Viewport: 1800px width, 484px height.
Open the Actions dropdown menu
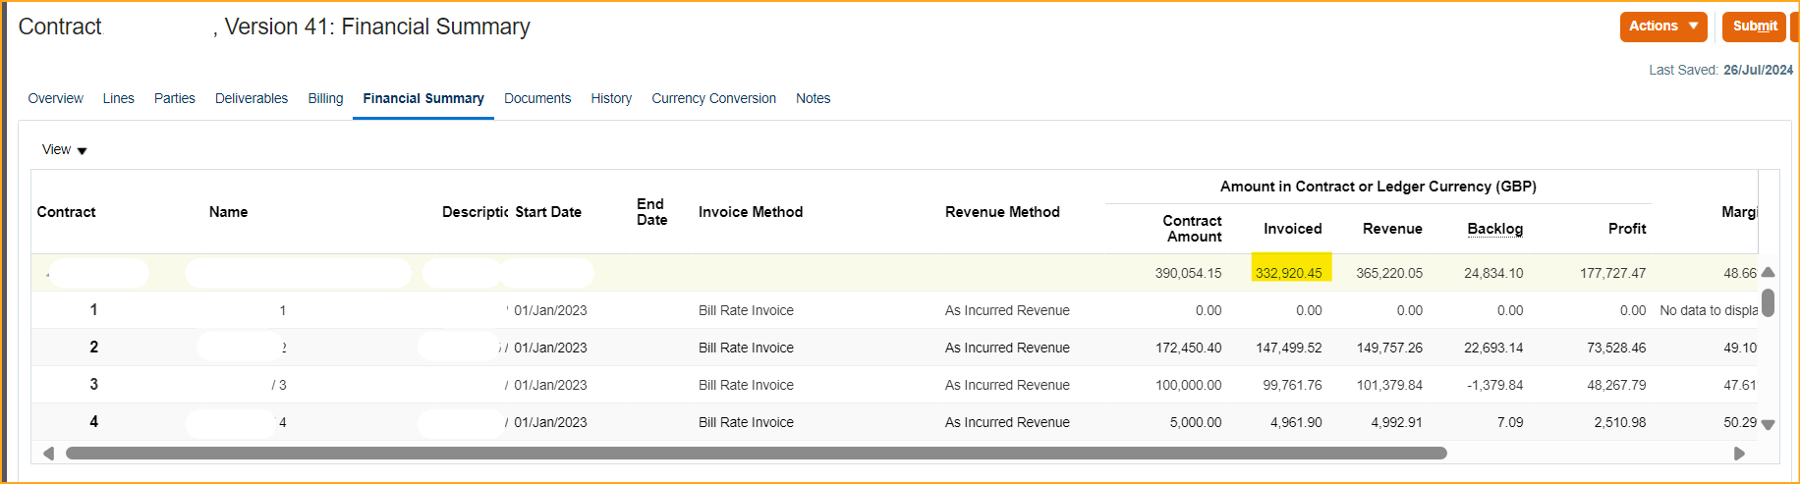point(1662,27)
